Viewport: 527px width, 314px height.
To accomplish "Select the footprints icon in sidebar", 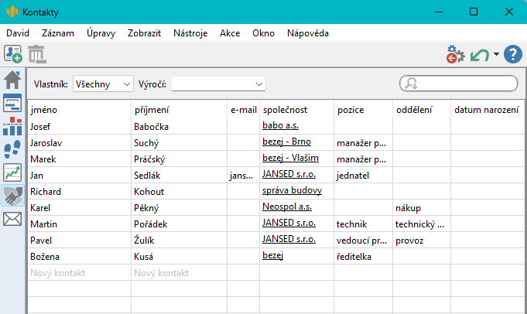I will (x=12, y=149).
